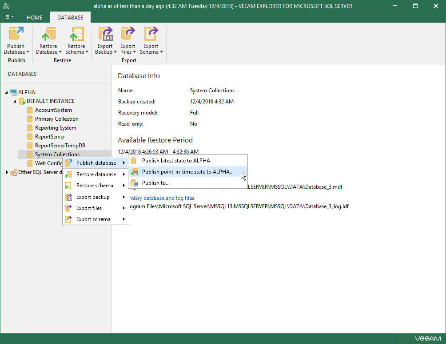Expand the Other SQL Server databases node

(7, 172)
